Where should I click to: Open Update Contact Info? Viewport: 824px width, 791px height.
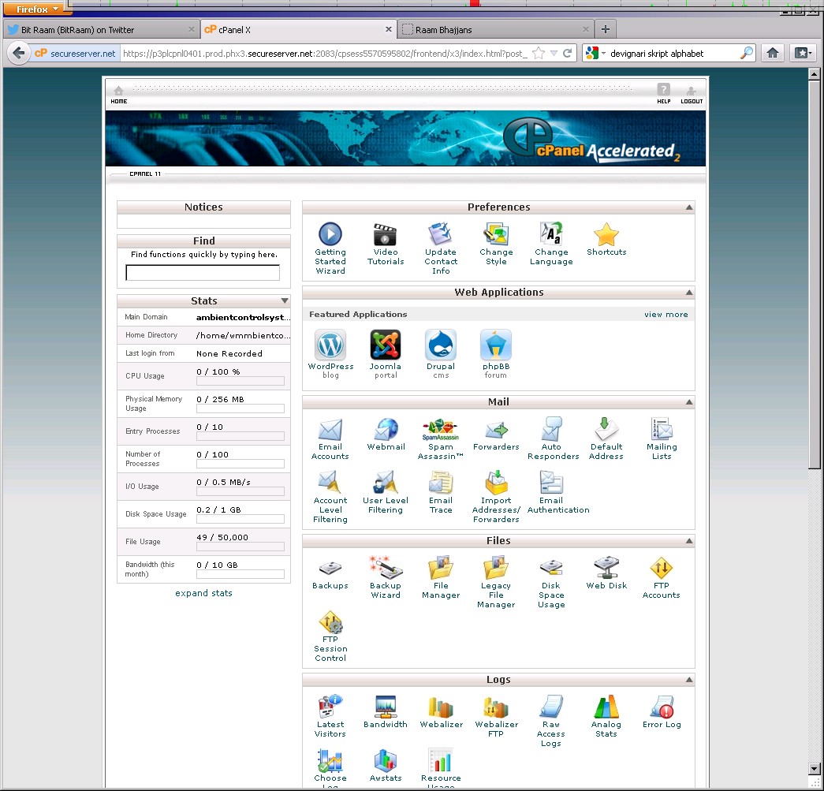point(440,248)
